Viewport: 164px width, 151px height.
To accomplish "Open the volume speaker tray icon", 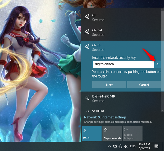I will pyautogui.click(x=126, y=146).
